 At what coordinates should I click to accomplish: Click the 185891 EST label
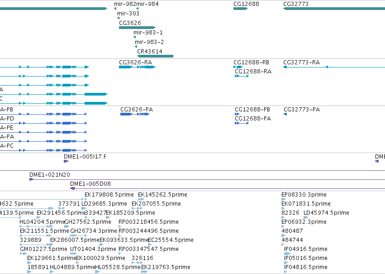point(38,267)
